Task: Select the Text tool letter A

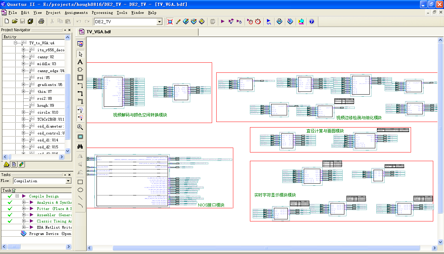Action: point(80,62)
